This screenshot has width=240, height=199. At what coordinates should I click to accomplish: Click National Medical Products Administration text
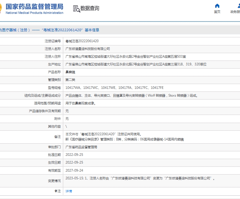(35, 13)
